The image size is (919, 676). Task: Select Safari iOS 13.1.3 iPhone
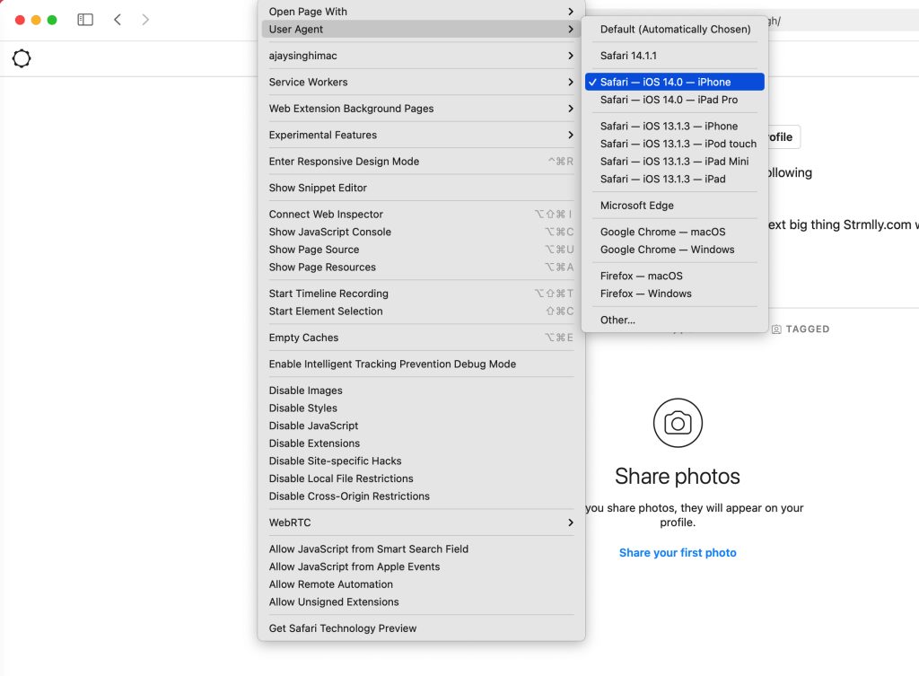point(675,126)
